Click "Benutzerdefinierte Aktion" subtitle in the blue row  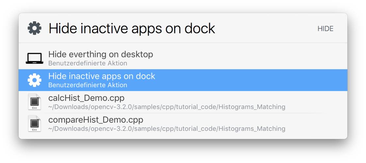88,85
